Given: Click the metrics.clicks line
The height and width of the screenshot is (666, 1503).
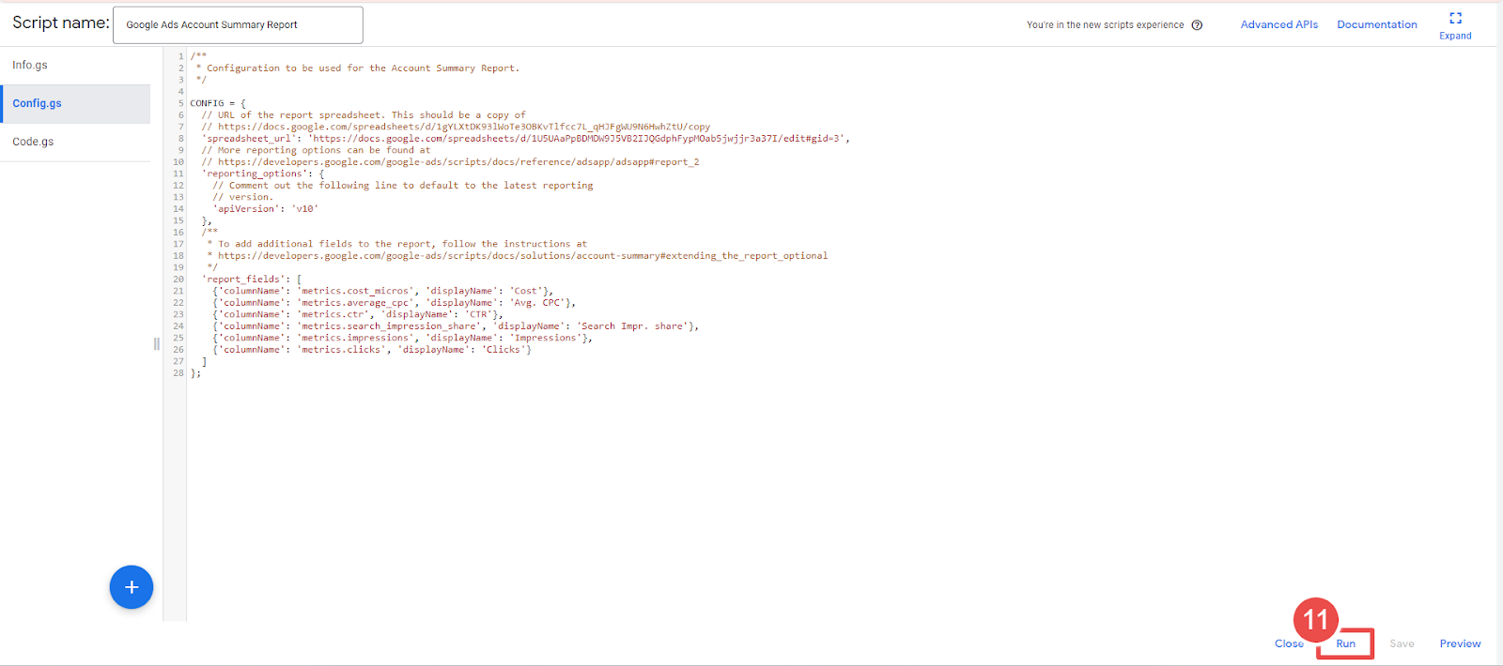Looking at the screenshot, I should tap(371, 349).
